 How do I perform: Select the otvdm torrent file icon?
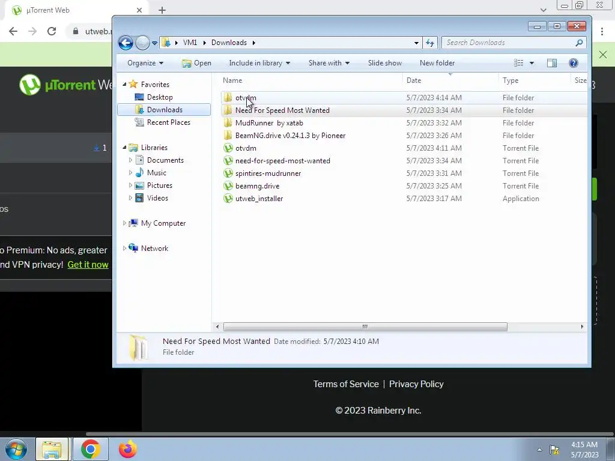pos(228,148)
